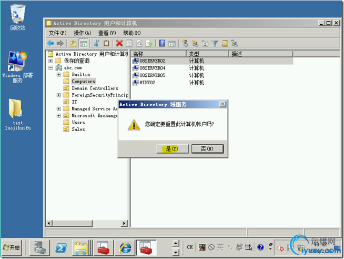This screenshot has width=344, height=259.
Task: Click taskbar scroll up arrow
Action: click(x=176, y=243)
